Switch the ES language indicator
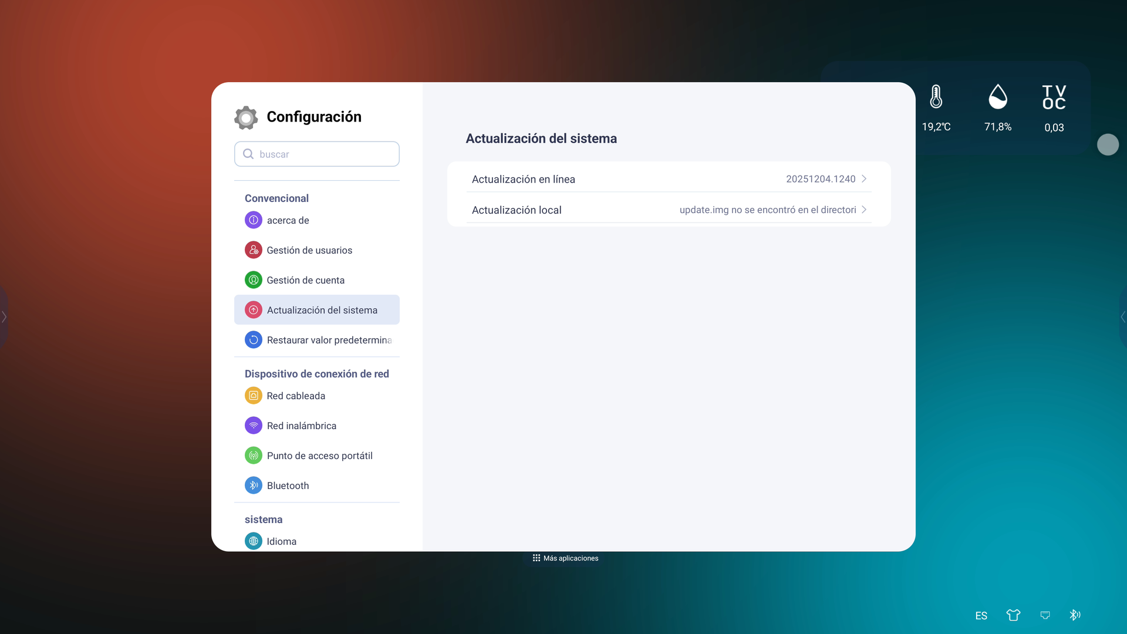 click(x=981, y=616)
